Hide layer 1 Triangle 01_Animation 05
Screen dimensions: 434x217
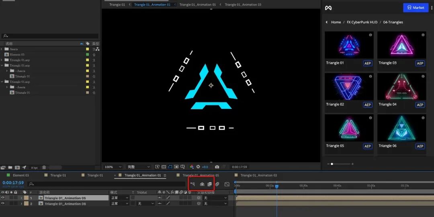click(3, 198)
